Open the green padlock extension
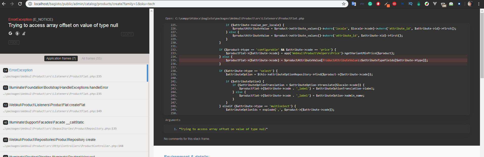The image size is (484, 157). tap(419, 4)
